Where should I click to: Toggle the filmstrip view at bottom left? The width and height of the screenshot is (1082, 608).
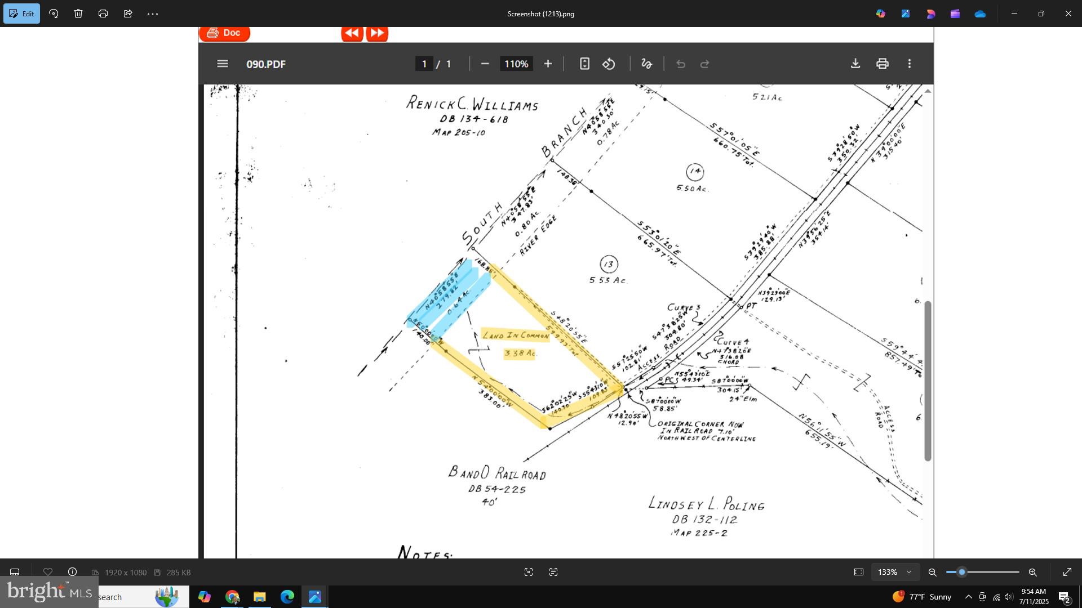pyautogui.click(x=15, y=572)
